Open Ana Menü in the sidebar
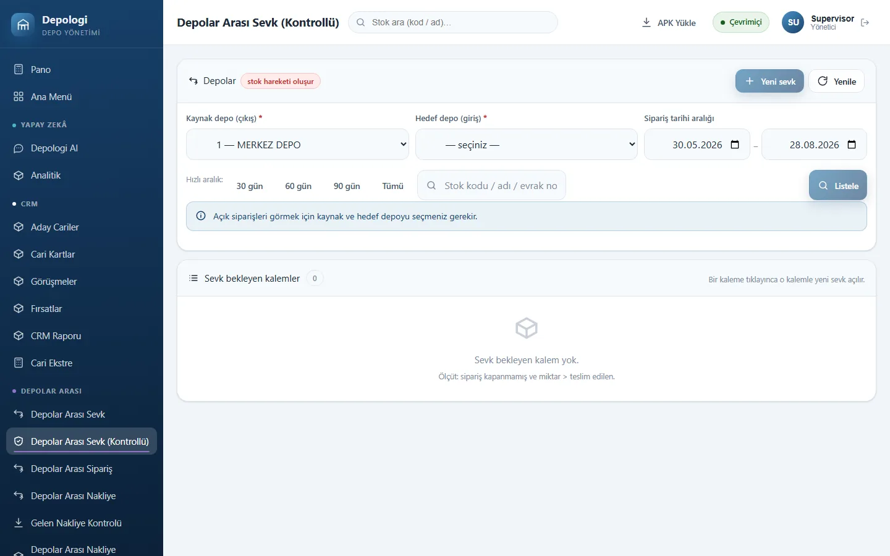The image size is (890, 556). (x=82, y=97)
